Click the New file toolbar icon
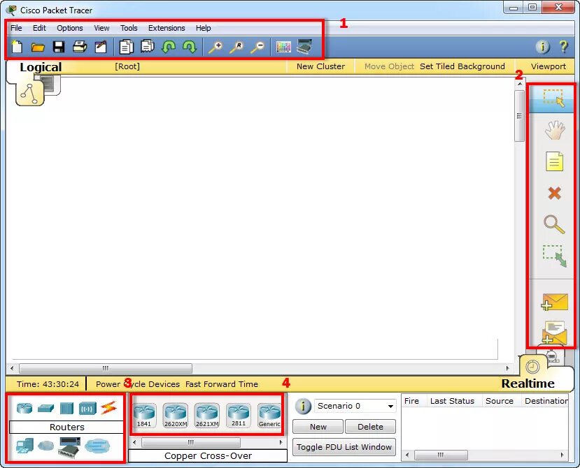 (x=17, y=47)
